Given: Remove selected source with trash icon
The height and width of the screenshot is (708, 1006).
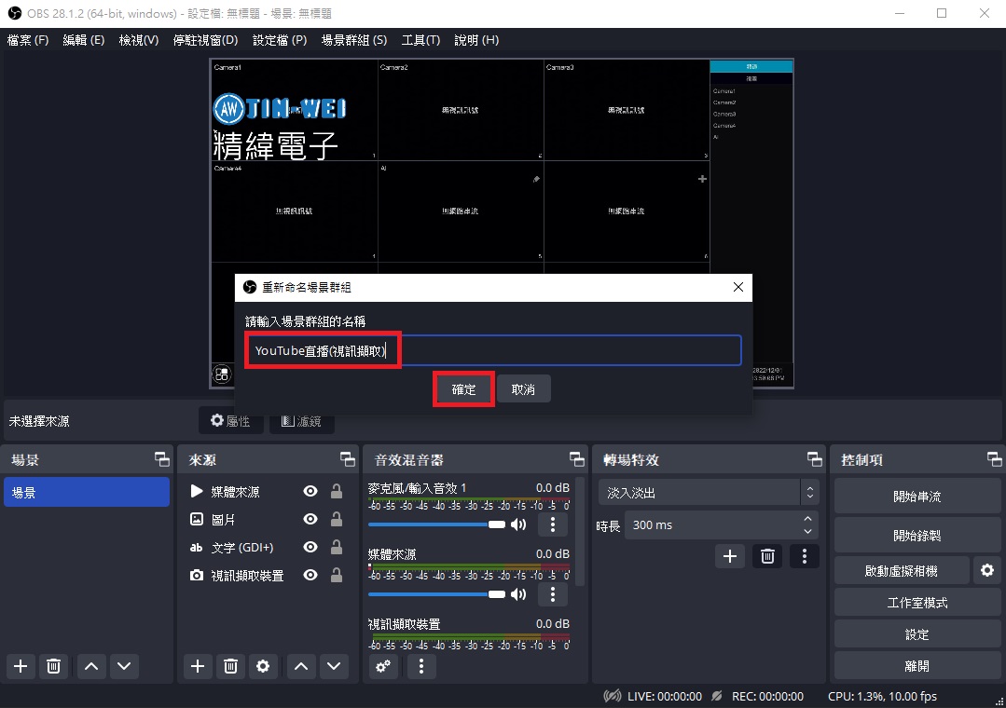Looking at the screenshot, I should coord(231,666).
